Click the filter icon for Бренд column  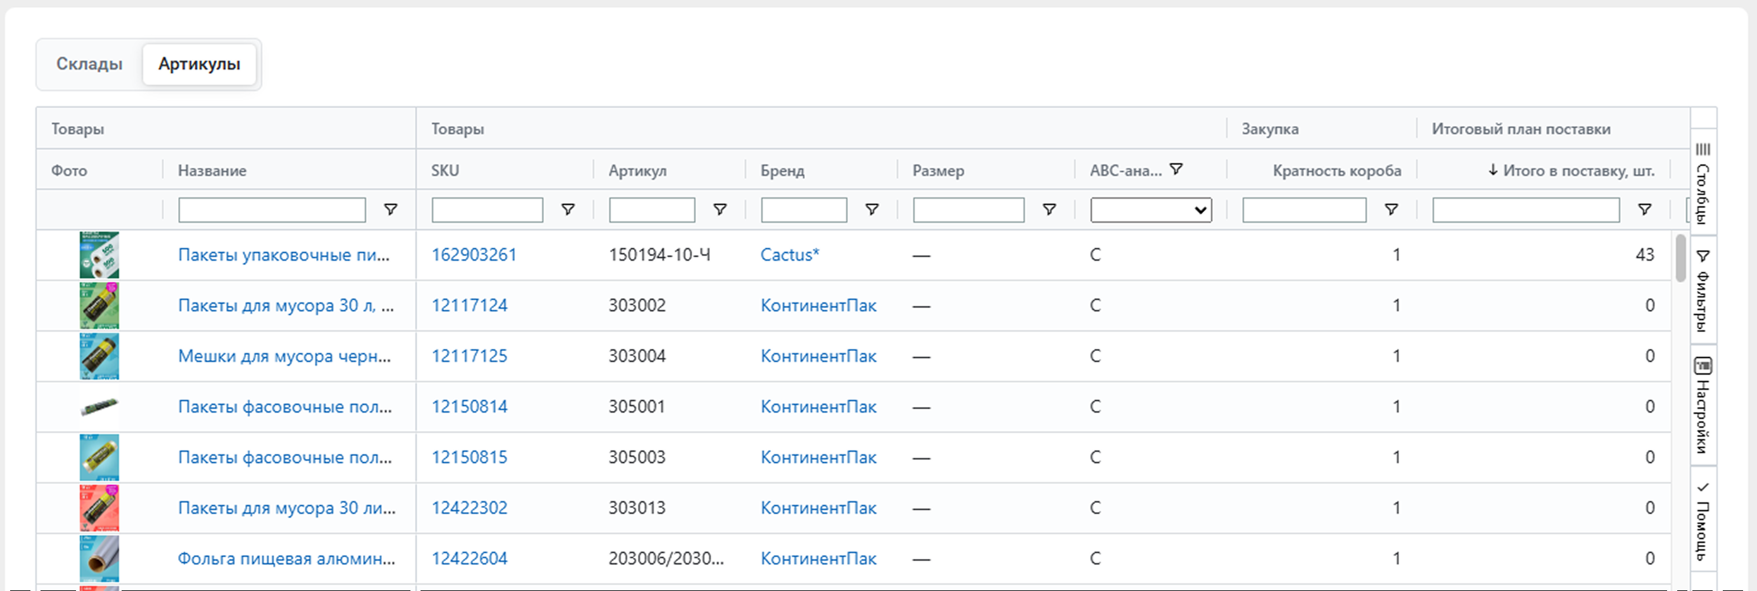[872, 209]
